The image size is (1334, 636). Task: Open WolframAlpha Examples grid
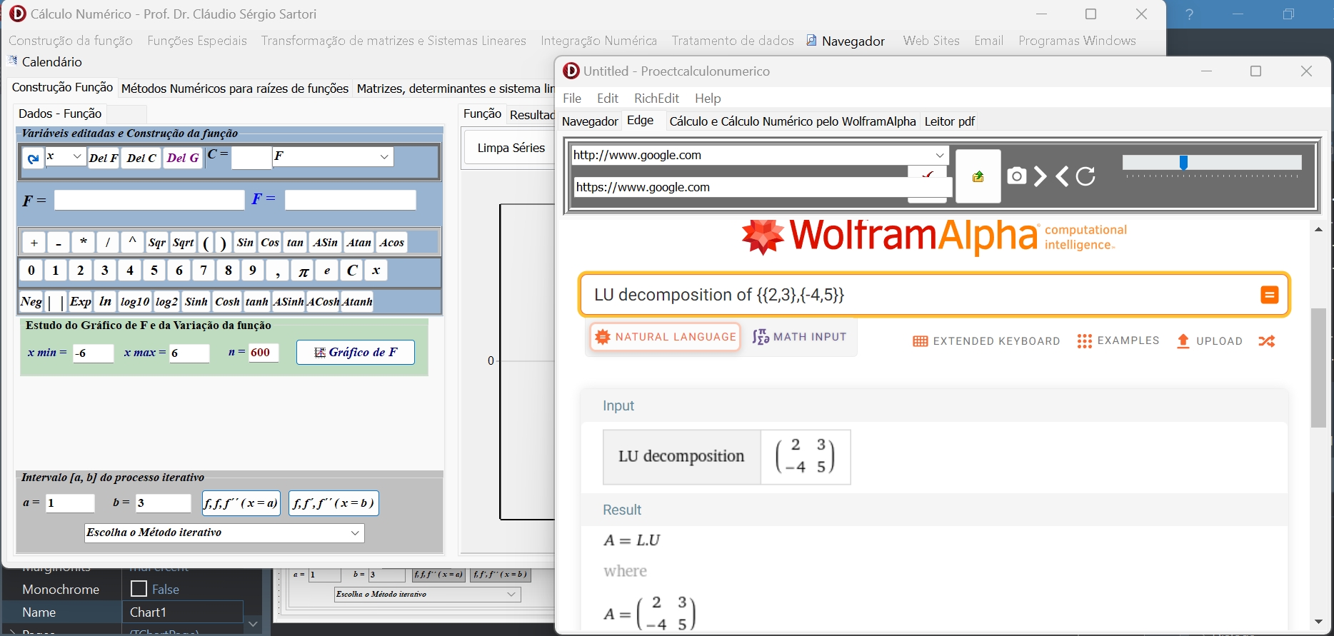click(1118, 341)
